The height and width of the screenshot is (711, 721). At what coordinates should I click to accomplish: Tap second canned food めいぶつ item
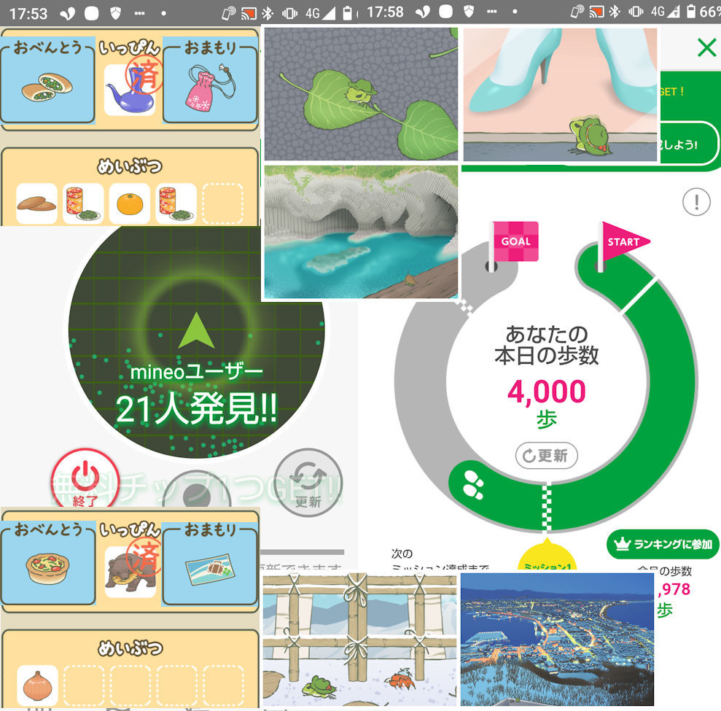coord(176,203)
